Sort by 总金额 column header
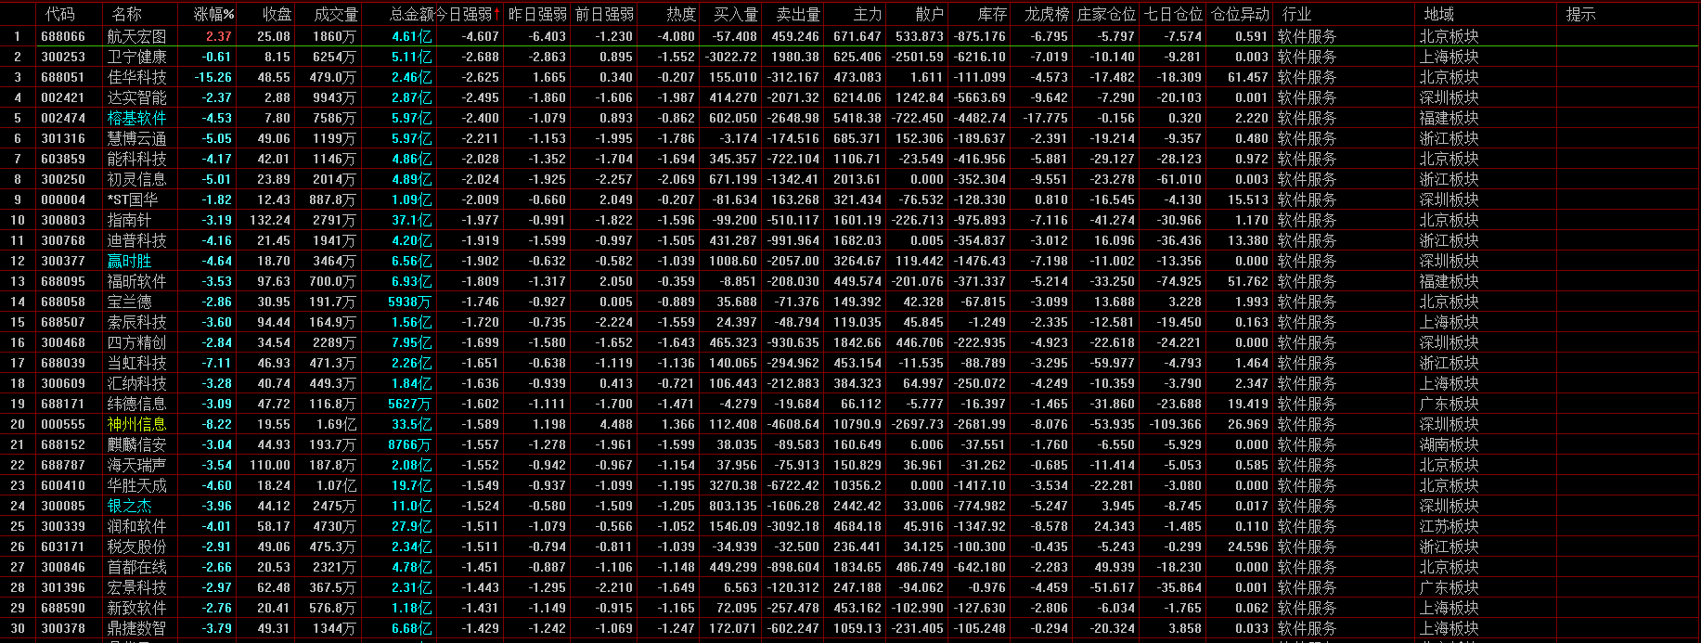1701x643 pixels. coord(411,14)
